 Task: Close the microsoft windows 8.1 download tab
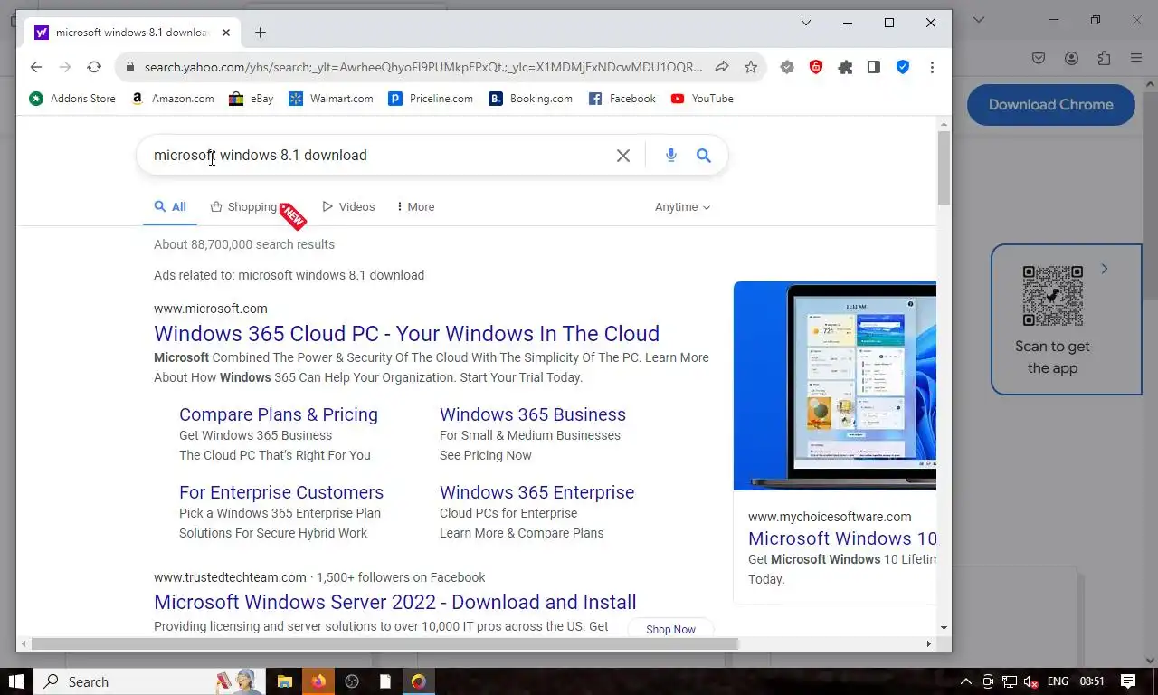[226, 33]
